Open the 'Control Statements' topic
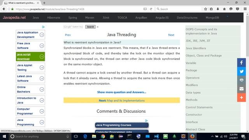The width and height of the screenshot is (249, 140). click(199, 107)
